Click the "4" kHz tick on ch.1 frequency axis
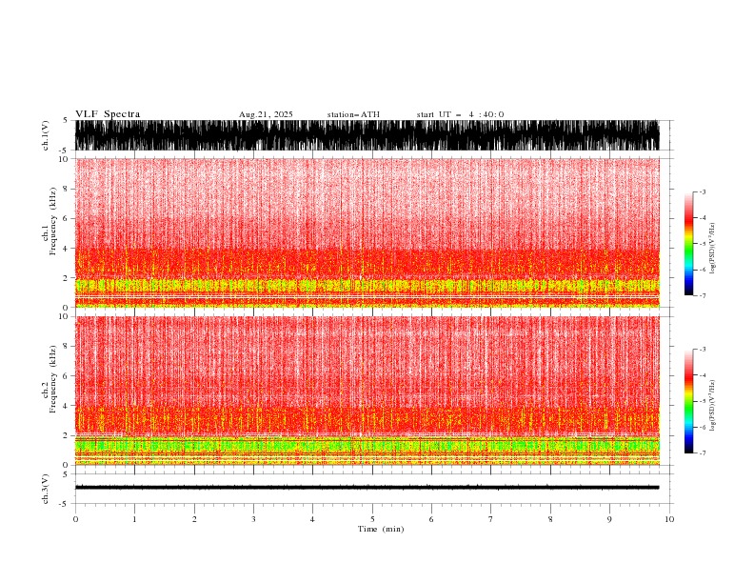 click(x=67, y=249)
